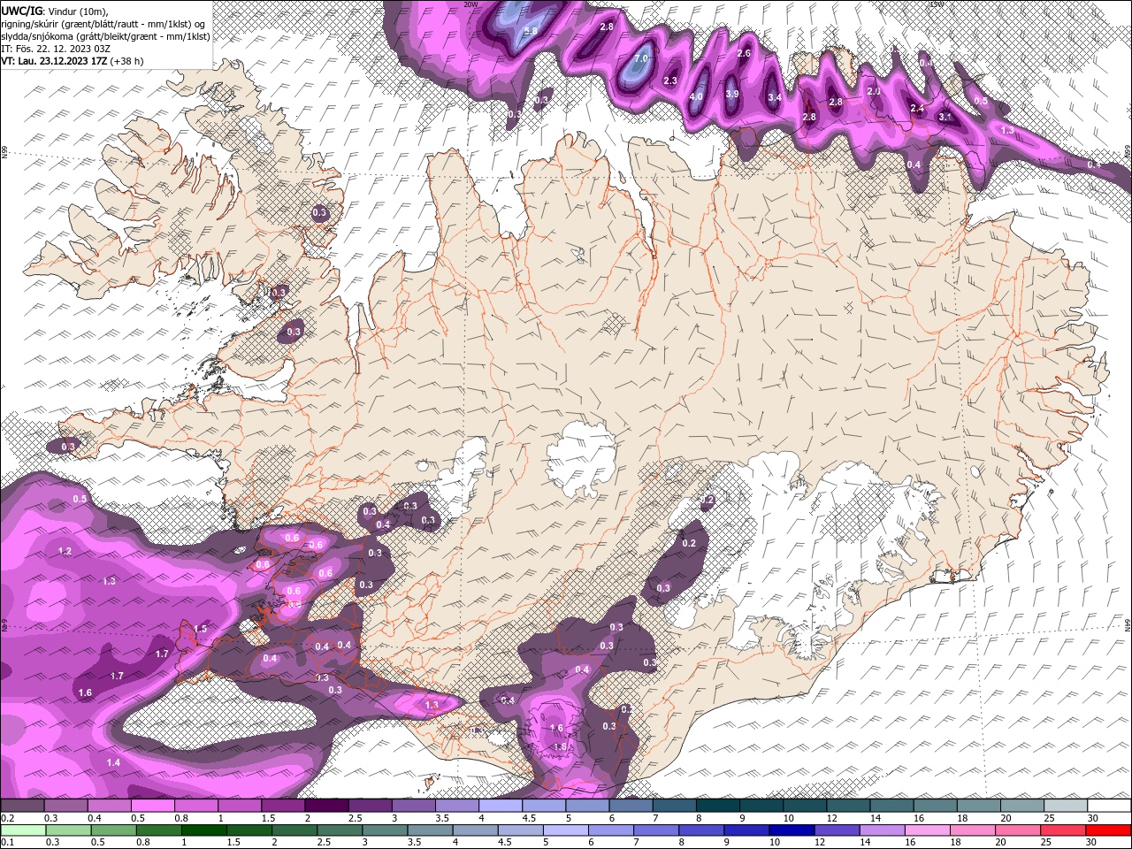Select the darkest purple 2–2.5 snow legend swatch
Screen dimensions: 1132x849
[x=325, y=806]
